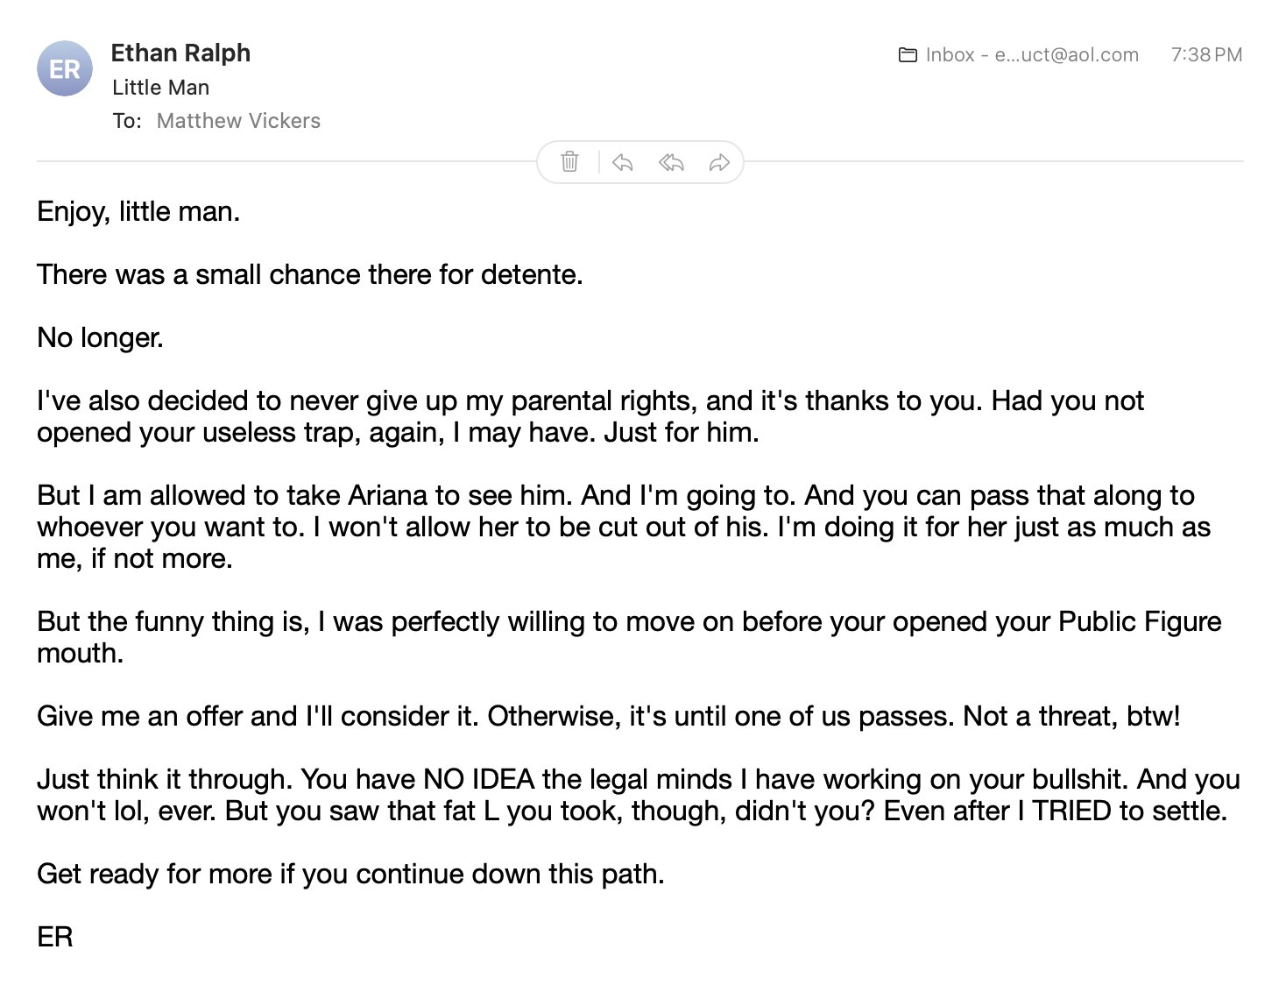Click the "Give me an offer" paragraph
The width and height of the screenshot is (1279, 985).
[x=609, y=717]
